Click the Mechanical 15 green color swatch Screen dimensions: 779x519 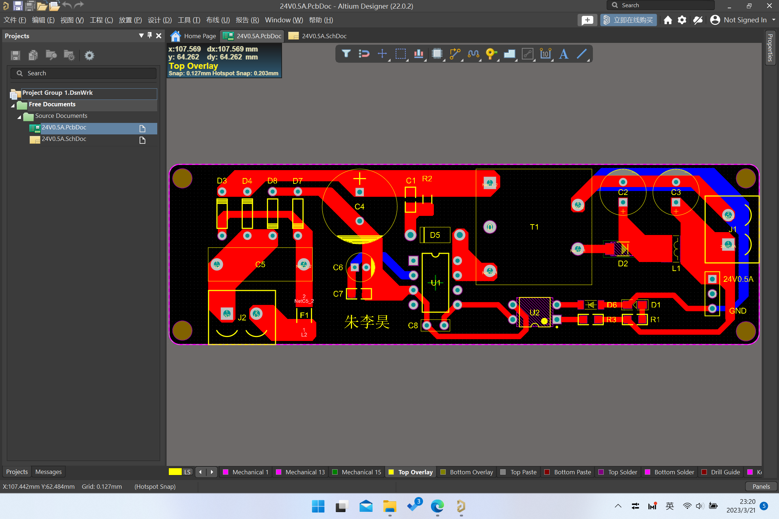[335, 472]
